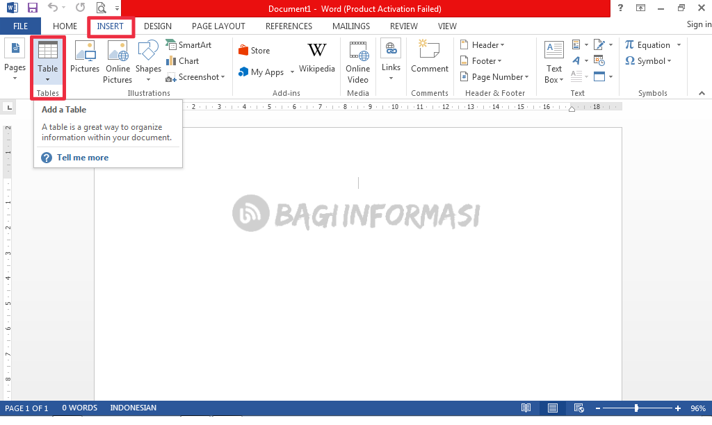Switch to Web Layout view

pos(579,408)
